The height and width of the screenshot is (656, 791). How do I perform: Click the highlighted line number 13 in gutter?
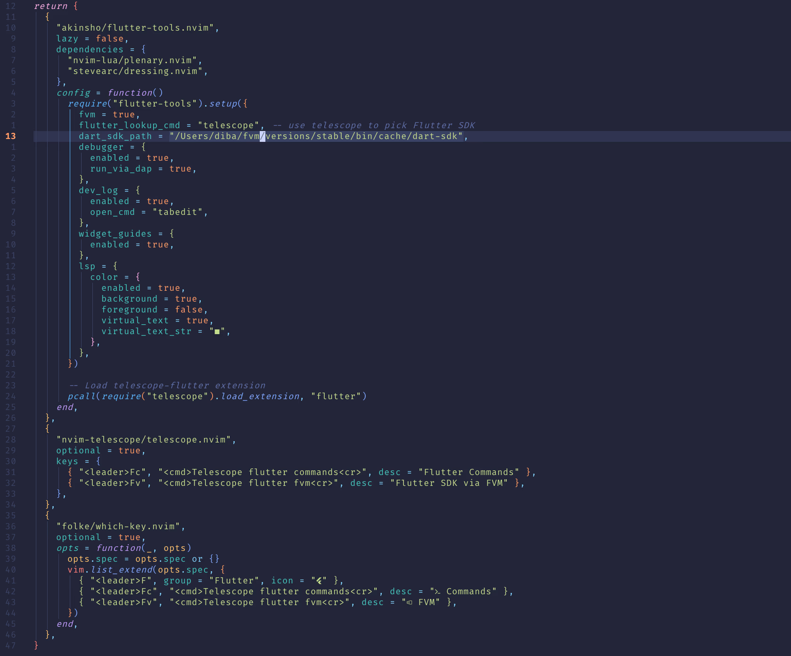coord(10,136)
